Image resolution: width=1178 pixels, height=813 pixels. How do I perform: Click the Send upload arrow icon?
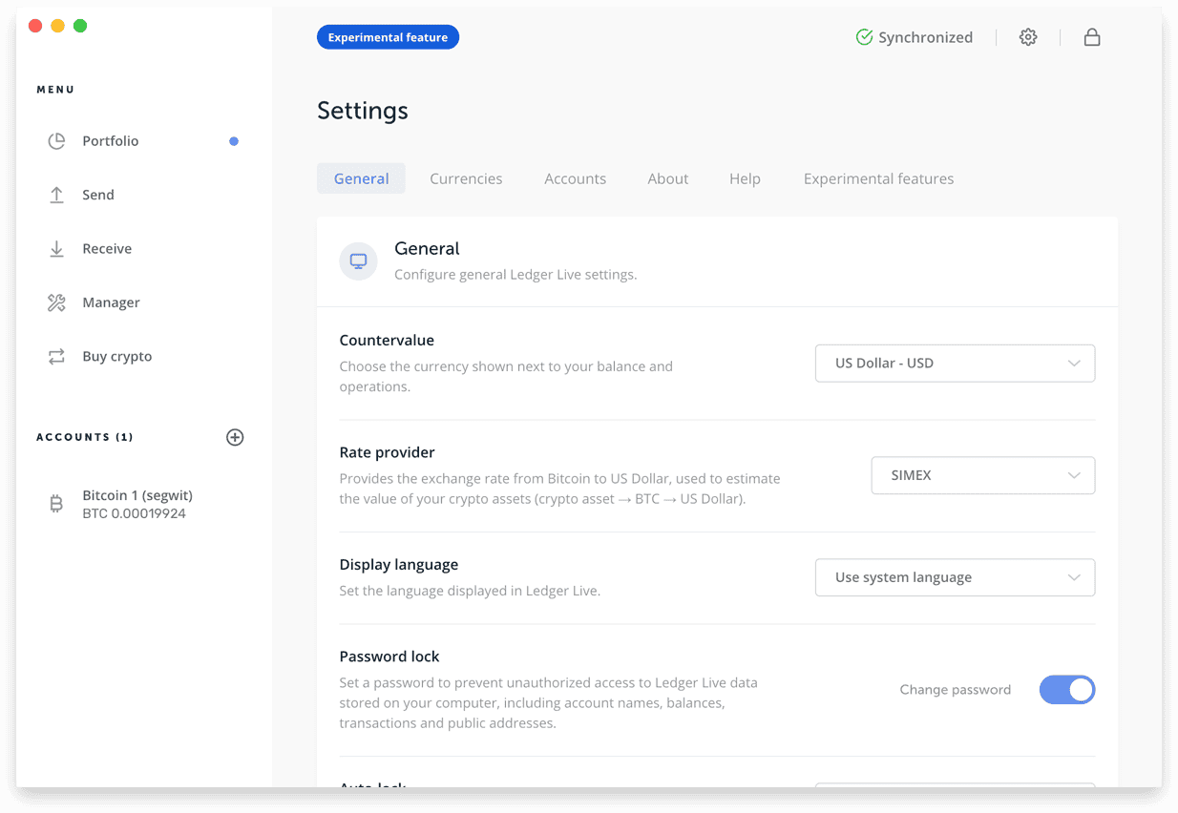(x=56, y=195)
